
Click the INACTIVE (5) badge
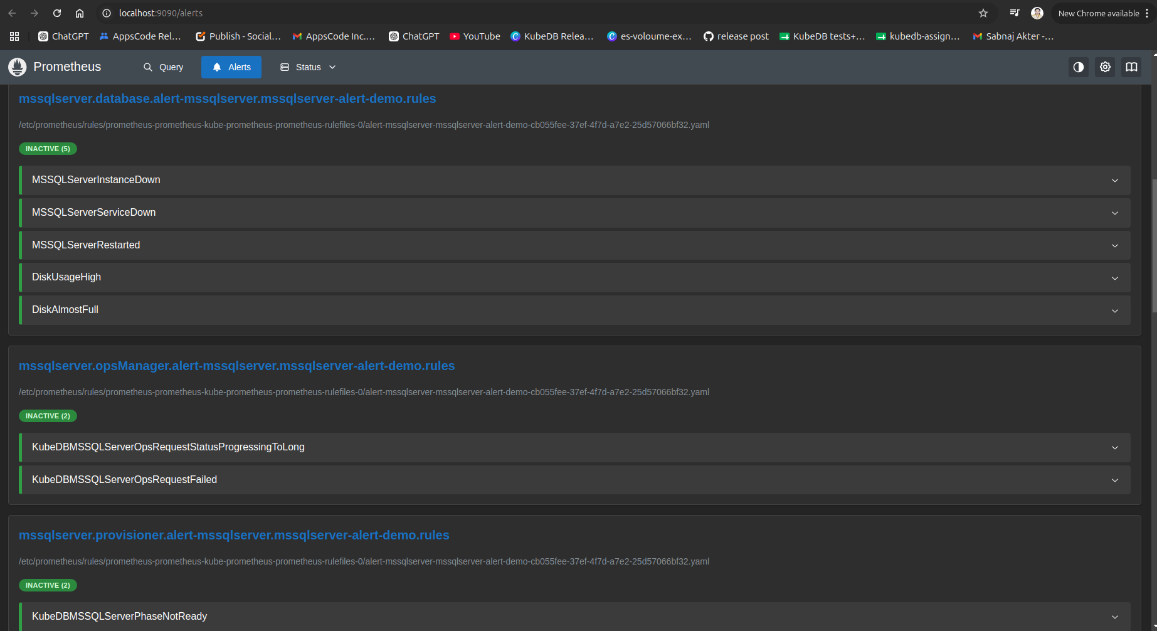(48, 149)
